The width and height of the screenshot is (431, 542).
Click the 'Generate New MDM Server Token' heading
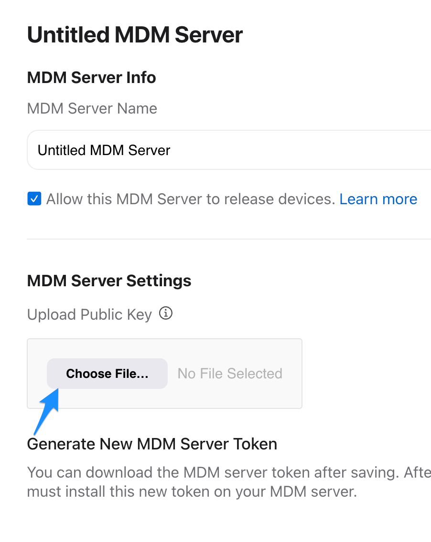(152, 444)
